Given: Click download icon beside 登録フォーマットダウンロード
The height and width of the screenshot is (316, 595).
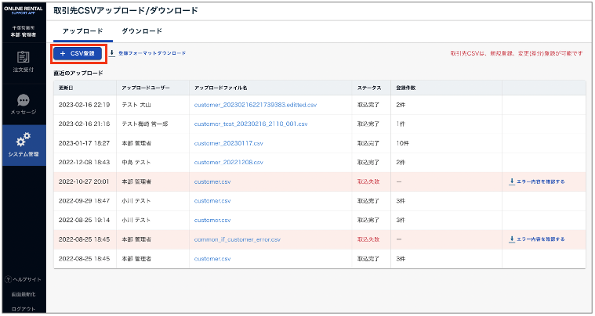Looking at the screenshot, I should [x=112, y=53].
